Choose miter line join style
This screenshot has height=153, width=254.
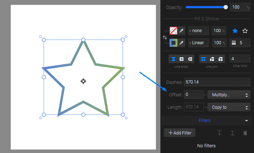(203, 59)
